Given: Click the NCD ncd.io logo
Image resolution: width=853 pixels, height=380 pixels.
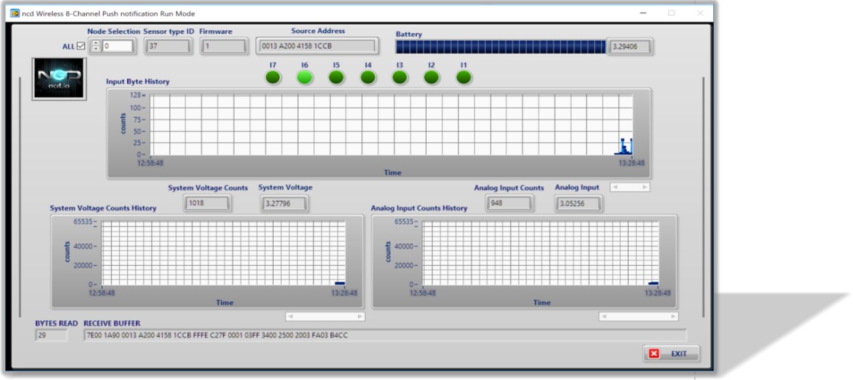Looking at the screenshot, I should point(58,79).
